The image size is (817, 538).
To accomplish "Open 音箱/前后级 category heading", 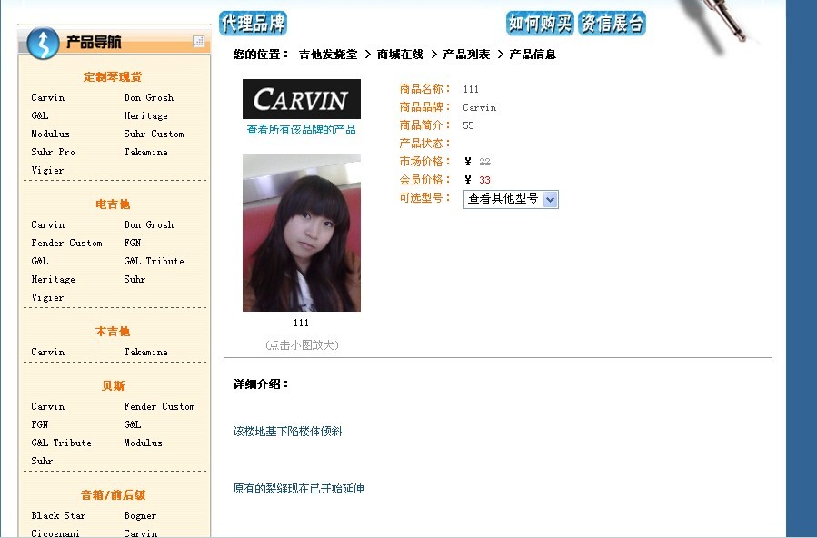I will tap(113, 494).
